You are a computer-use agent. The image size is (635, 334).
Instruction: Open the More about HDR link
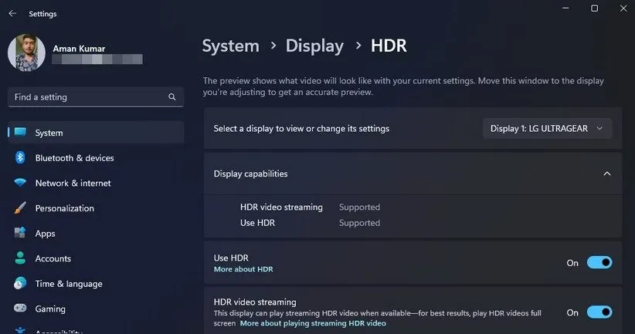coord(243,269)
